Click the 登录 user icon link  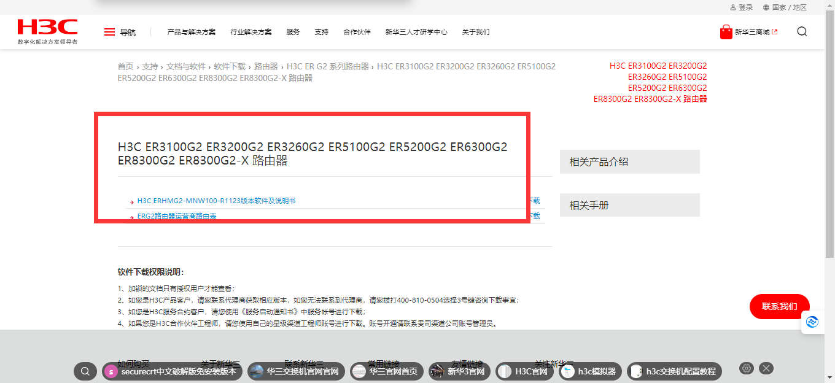[741, 7]
